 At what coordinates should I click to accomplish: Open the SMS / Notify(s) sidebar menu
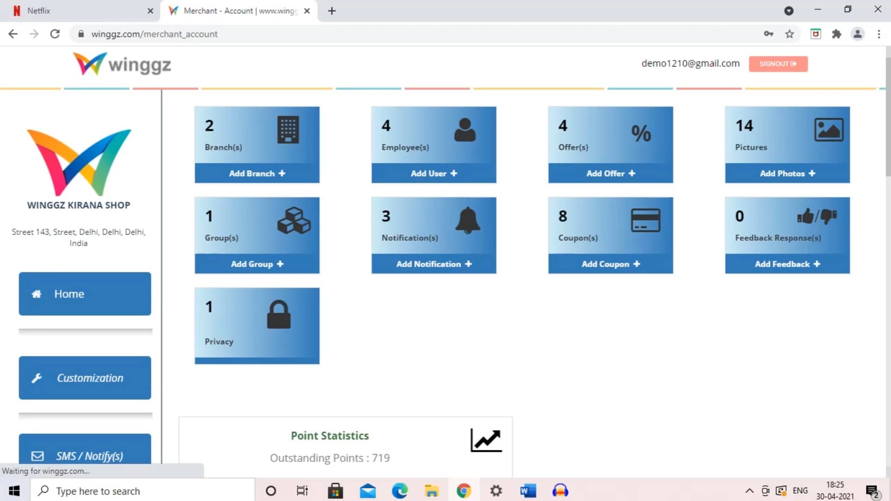(85, 449)
